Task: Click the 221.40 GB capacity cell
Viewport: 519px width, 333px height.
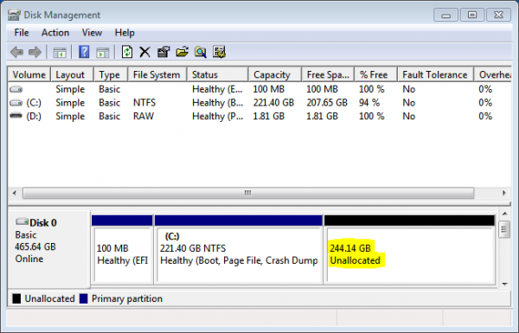Action: (273, 103)
